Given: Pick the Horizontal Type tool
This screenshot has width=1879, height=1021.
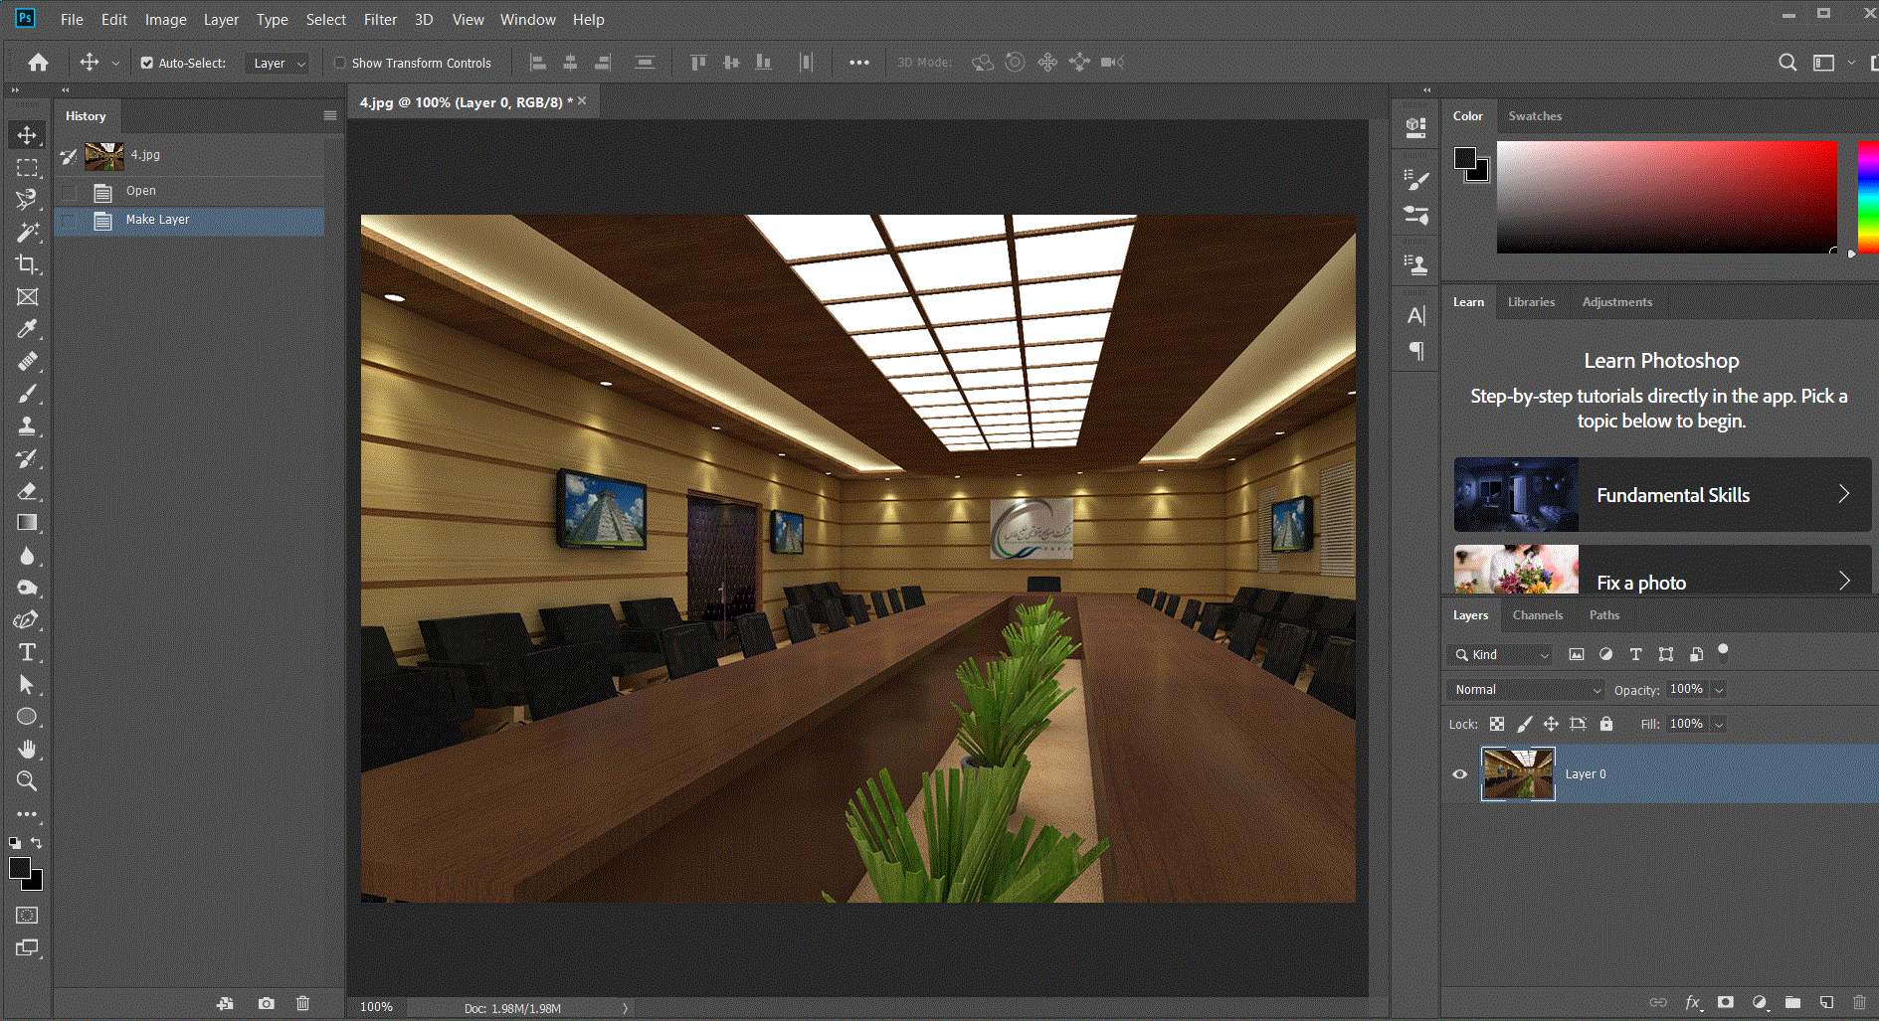Looking at the screenshot, I should pyautogui.click(x=27, y=653).
